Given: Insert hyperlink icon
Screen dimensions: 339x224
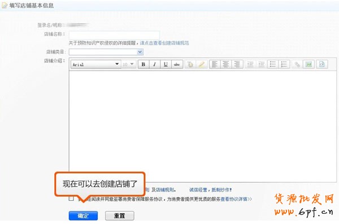Looking at the screenshot, I should [x=297, y=64].
